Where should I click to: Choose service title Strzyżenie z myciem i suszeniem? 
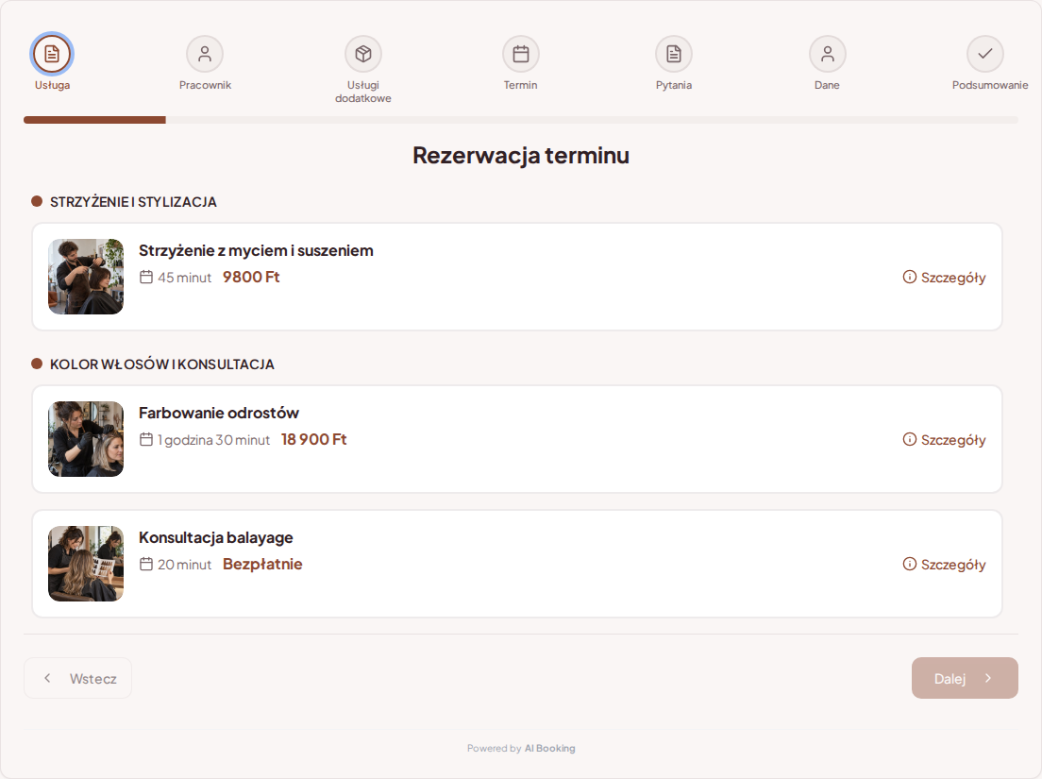point(256,250)
